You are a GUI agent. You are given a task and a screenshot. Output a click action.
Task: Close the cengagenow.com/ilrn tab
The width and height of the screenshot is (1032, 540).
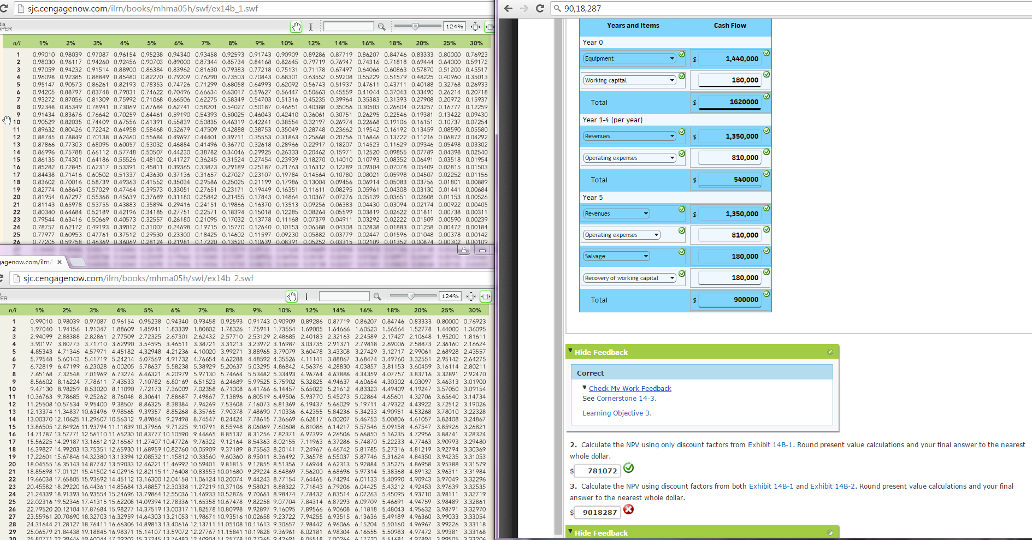click(x=60, y=262)
